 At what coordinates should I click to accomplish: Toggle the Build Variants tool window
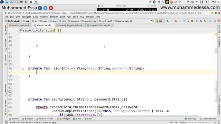(6, 107)
